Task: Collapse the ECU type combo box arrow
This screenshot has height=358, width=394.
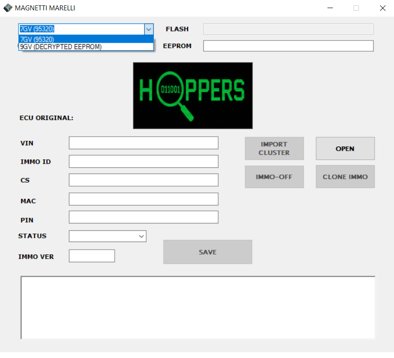Action: [x=149, y=29]
